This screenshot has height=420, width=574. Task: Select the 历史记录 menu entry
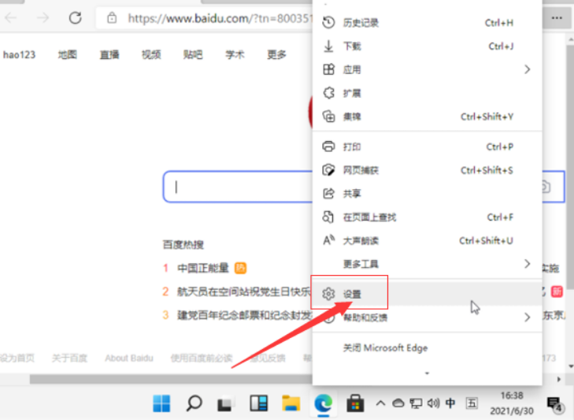tap(427, 22)
